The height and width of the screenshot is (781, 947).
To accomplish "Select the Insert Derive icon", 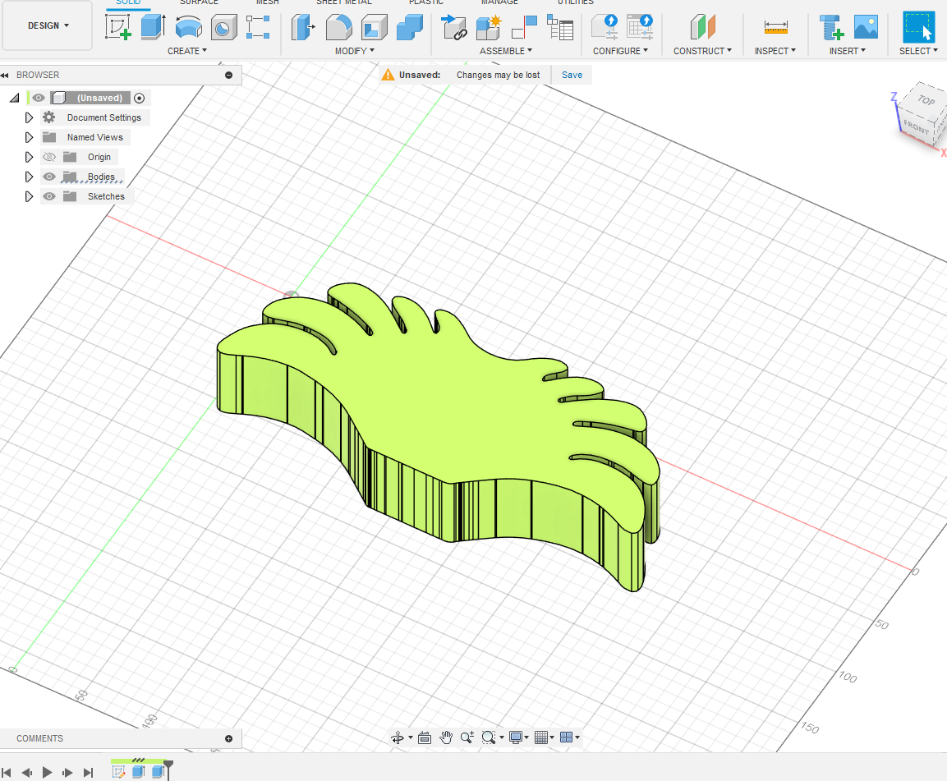I will click(x=831, y=27).
